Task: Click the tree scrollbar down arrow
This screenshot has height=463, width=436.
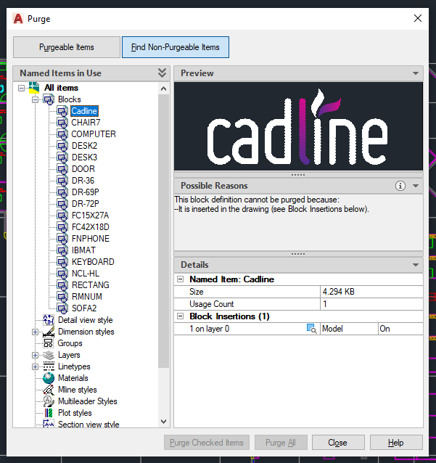Action: pos(163,422)
